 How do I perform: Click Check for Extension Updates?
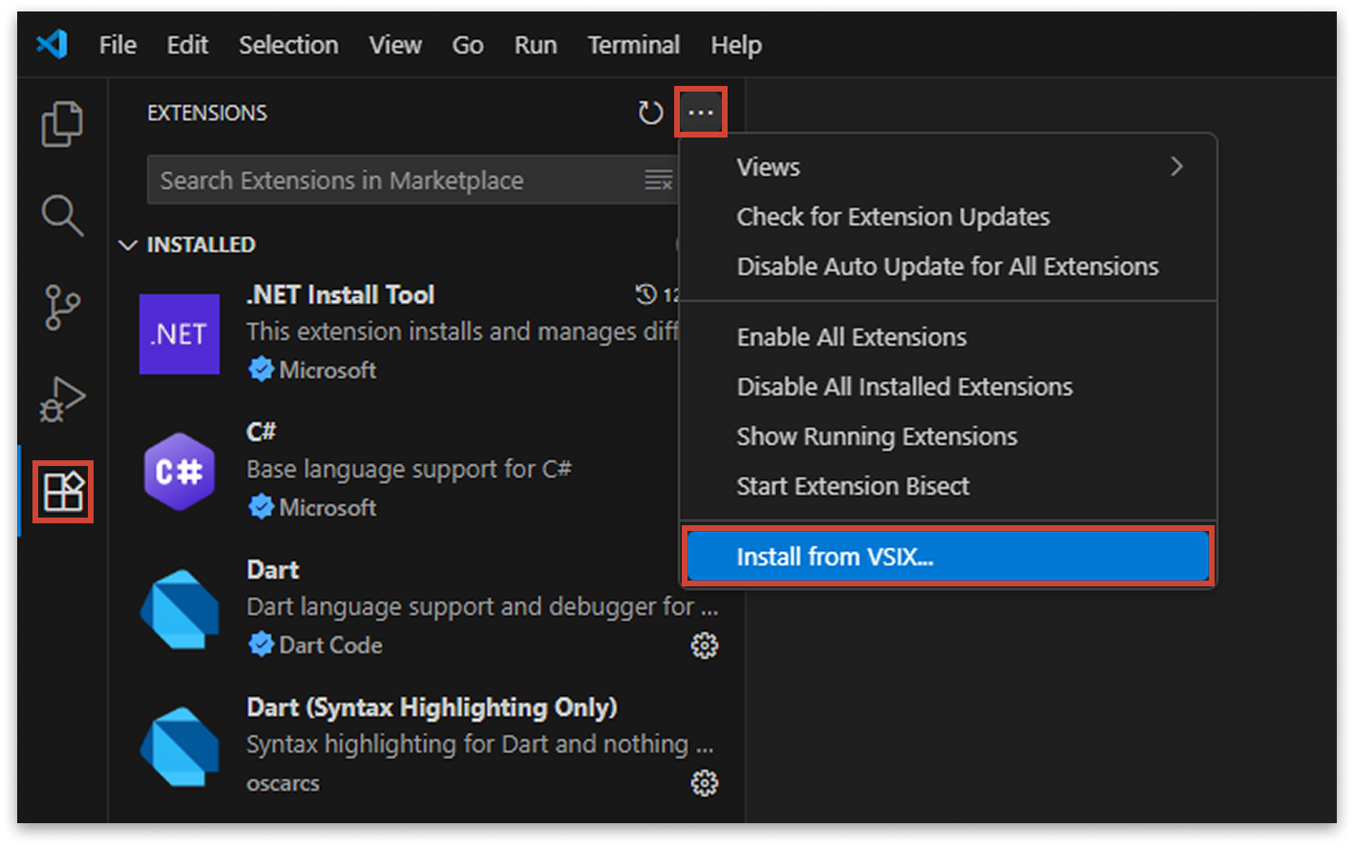click(893, 217)
